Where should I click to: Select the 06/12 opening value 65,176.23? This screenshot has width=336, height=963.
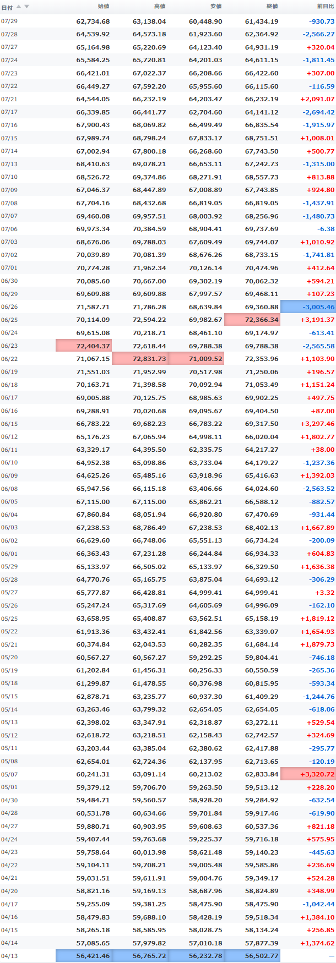93,437
